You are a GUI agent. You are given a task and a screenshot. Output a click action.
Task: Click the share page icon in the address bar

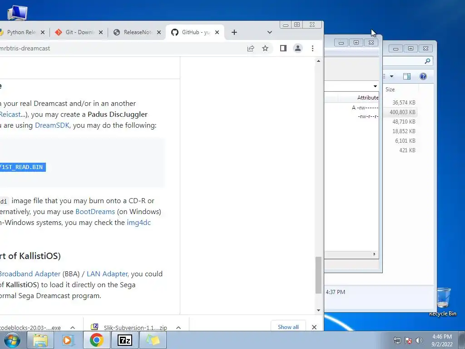(x=251, y=48)
